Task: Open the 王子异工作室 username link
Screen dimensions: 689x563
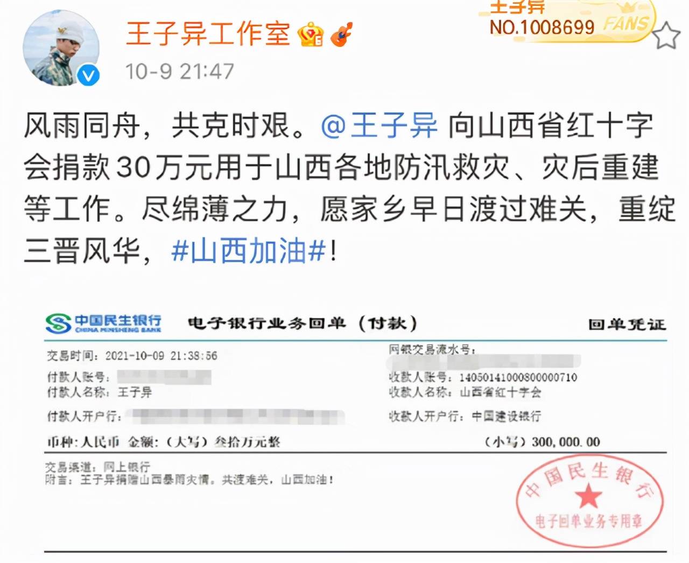Action: coord(208,34)
